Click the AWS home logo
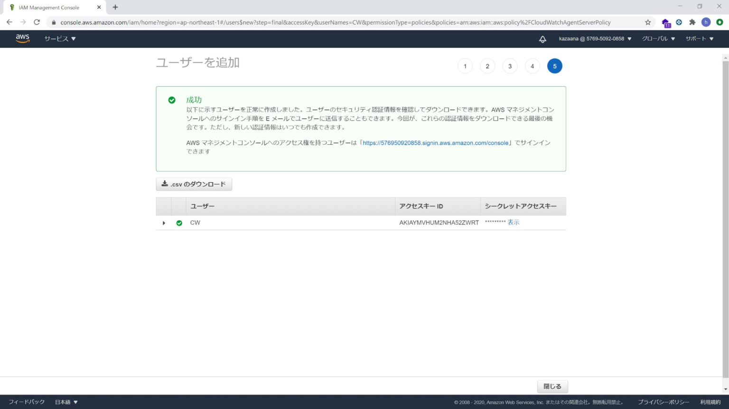The width and height of the screenshot is (729, 409). click(22, 38)
